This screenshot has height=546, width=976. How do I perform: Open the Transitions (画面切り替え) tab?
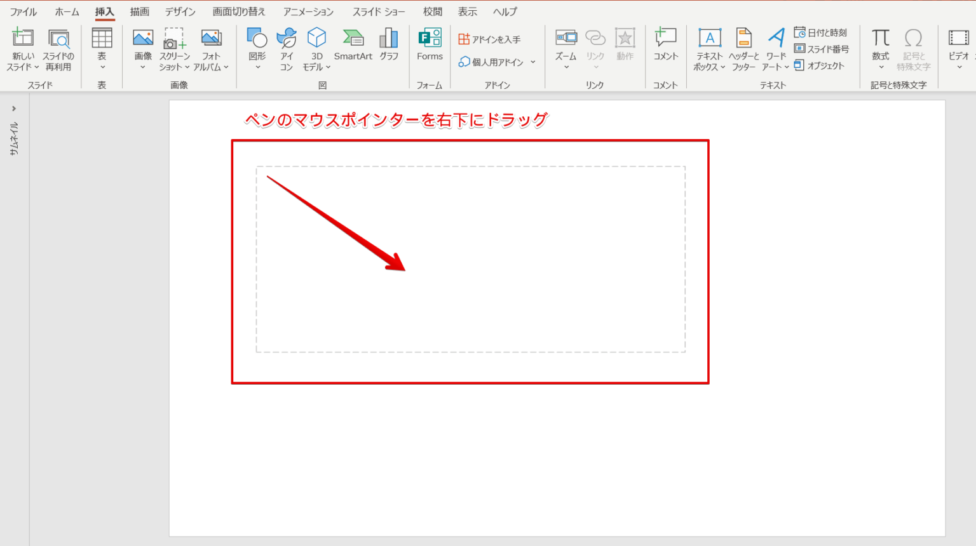point(239,11)
